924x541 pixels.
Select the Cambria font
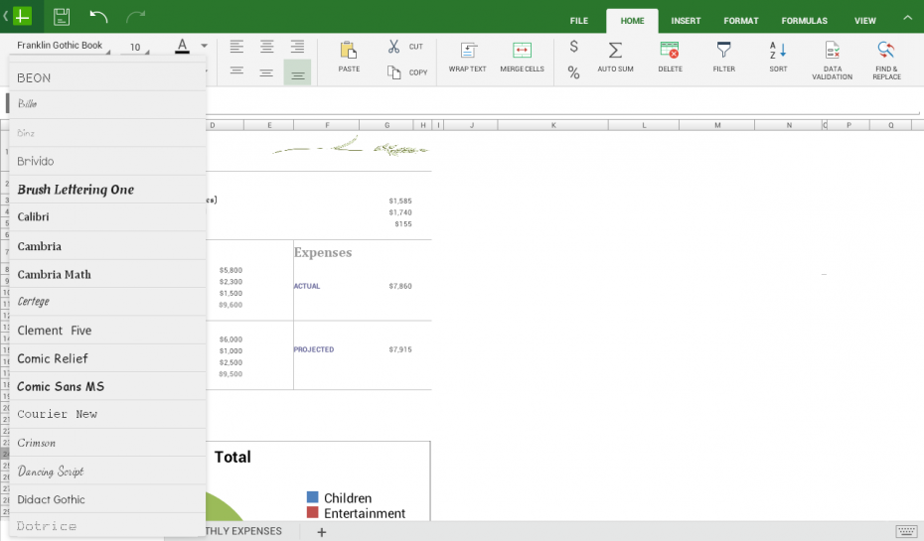tap(108, 246)
